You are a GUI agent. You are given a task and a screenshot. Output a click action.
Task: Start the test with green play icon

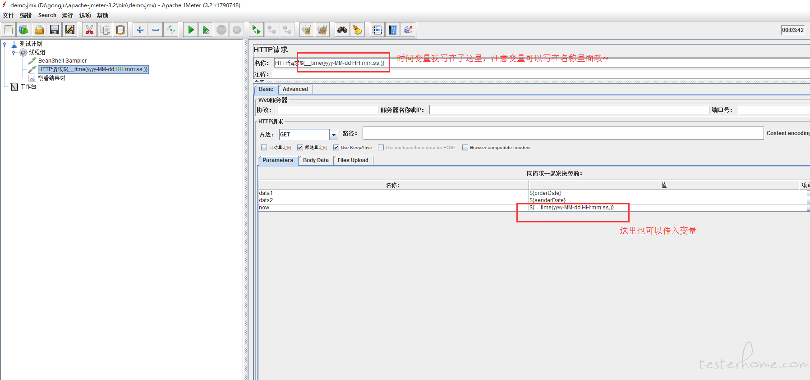[x=191, y=30]
